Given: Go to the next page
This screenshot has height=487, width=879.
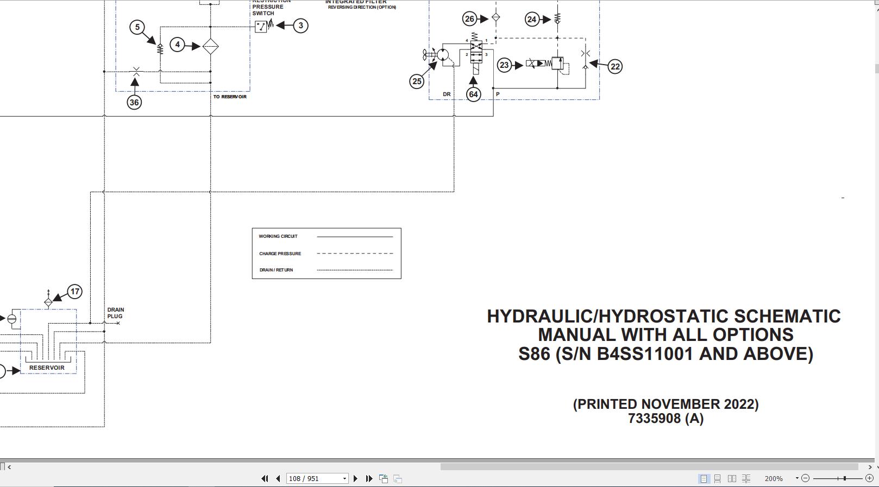Looking at the screenshot, I should coord(355,478).
